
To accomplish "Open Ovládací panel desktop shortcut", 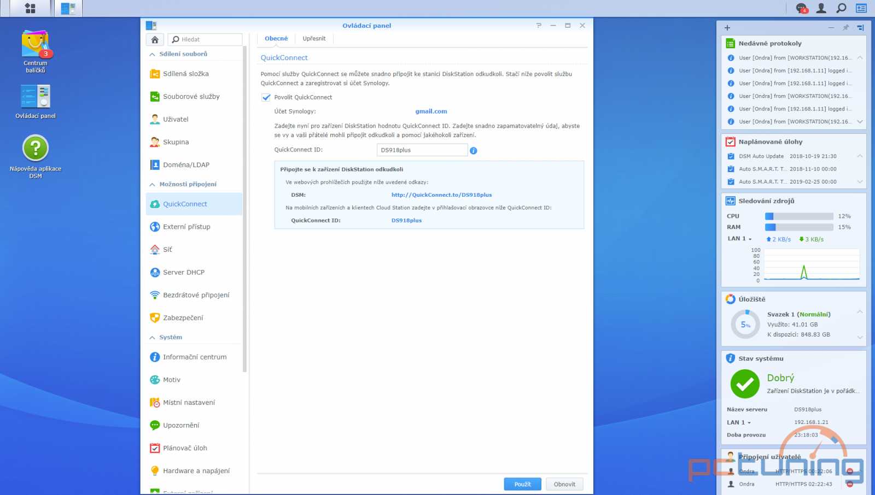I will 36,102.
